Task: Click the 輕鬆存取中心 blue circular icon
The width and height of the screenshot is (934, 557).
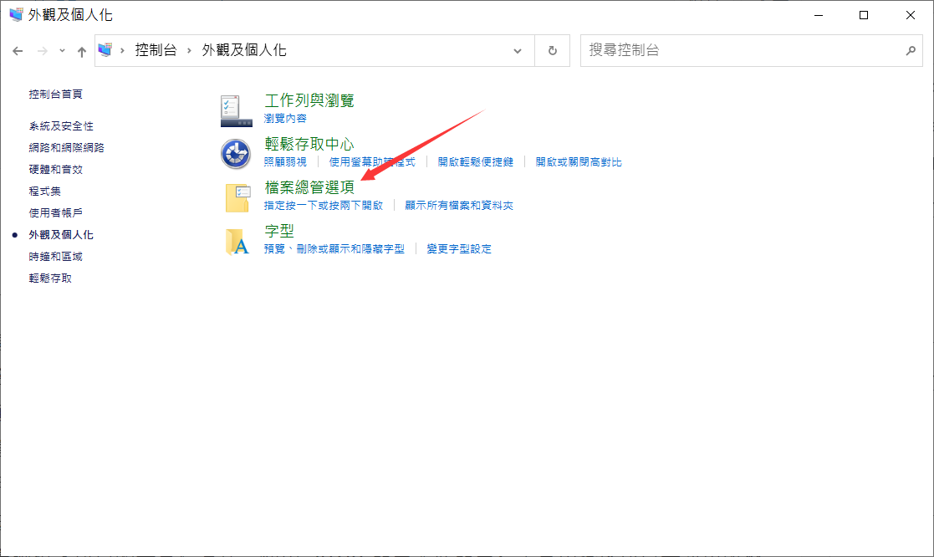Action: click(235, 153)
